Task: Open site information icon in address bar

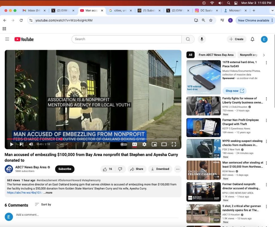Action: (31, 20)
